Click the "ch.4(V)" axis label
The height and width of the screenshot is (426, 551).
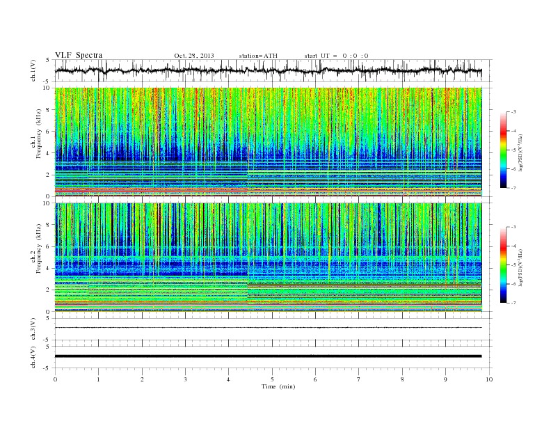[x=33, y=357]
